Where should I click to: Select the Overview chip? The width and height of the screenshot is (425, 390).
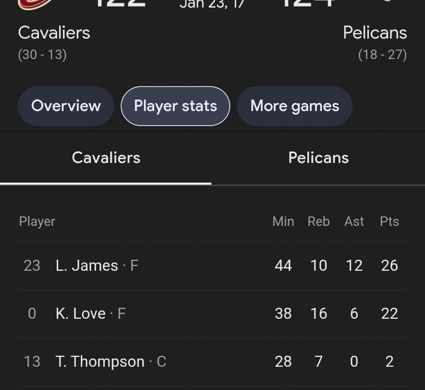point(65,106)
